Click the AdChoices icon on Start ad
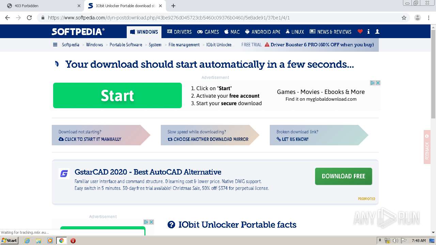Viewport: 436px width, 245px height. [x=373, y=83]
